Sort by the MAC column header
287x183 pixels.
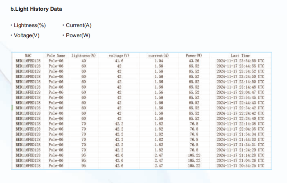(x=28, y=55)
